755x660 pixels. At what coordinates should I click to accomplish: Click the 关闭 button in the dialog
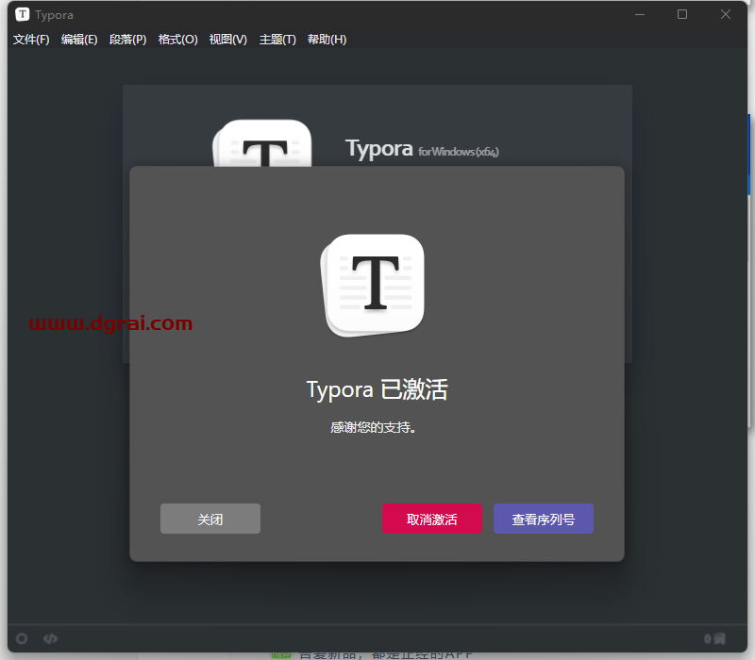(x=210, y=519)
